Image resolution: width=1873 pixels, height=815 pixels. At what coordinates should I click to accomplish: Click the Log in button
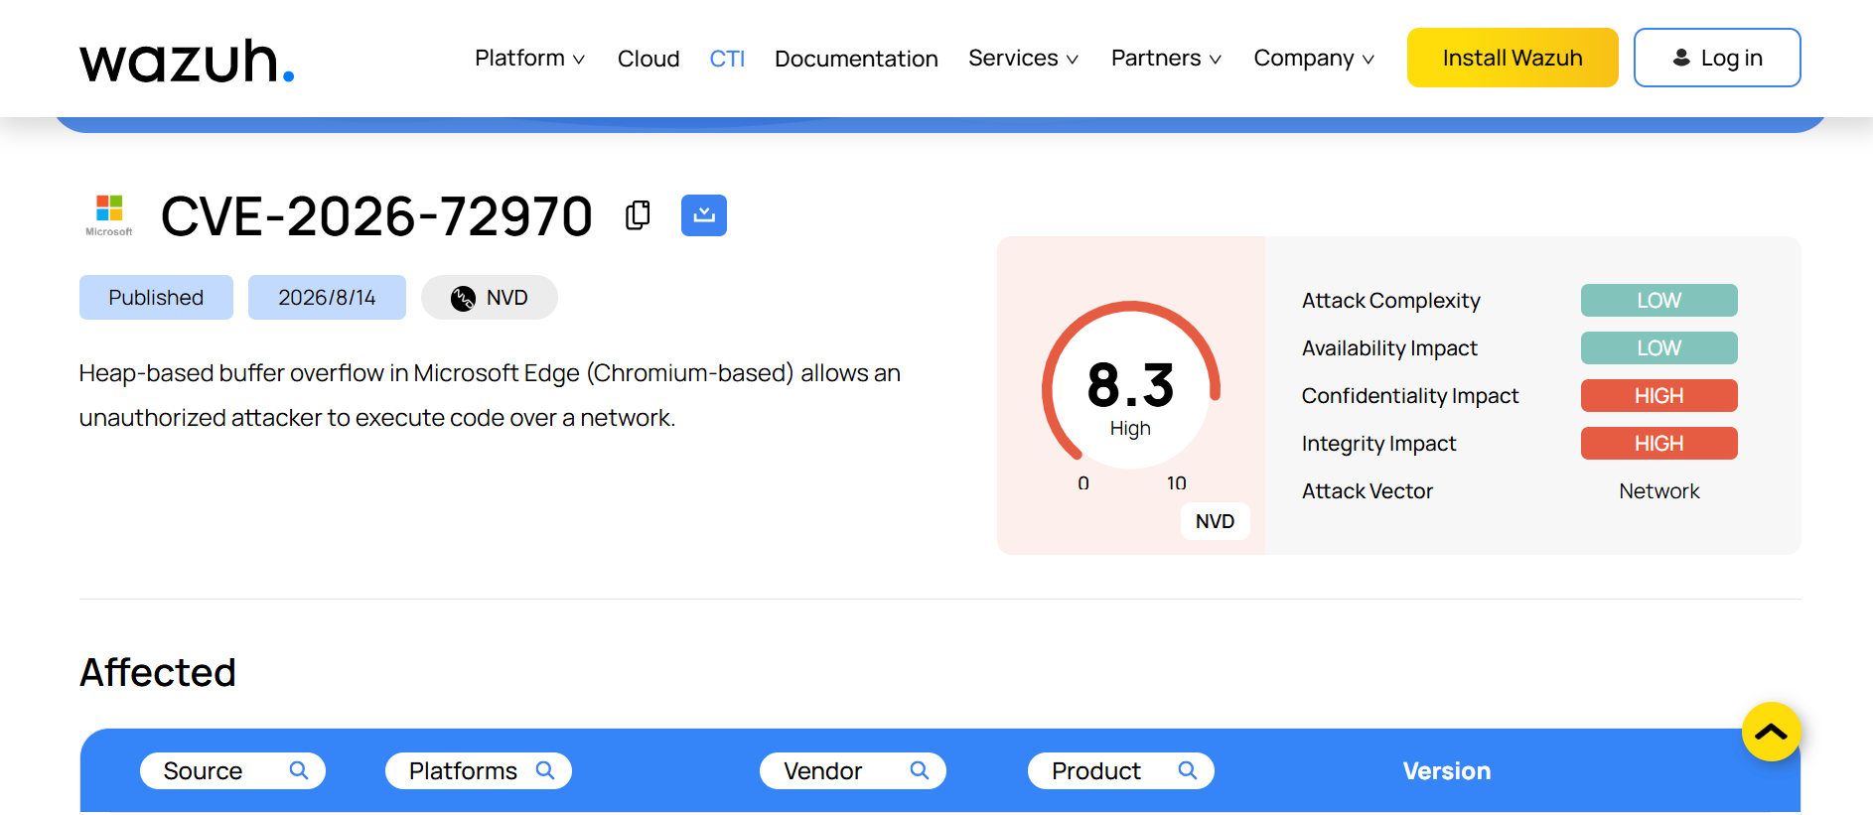point(1717,58)
